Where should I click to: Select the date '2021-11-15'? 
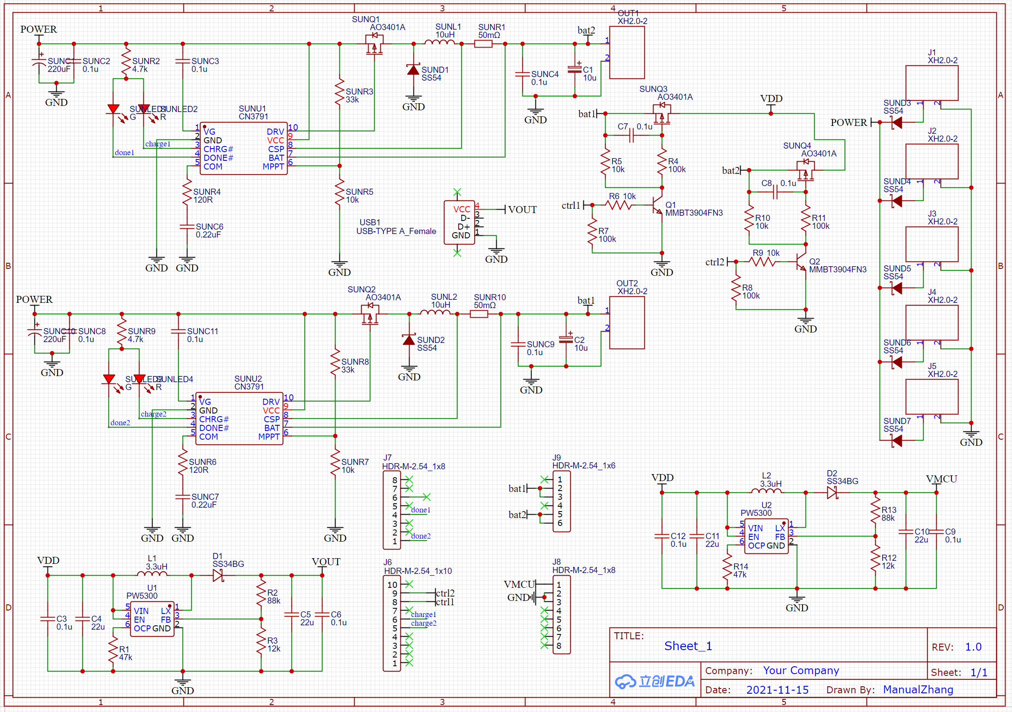(778, 690)
